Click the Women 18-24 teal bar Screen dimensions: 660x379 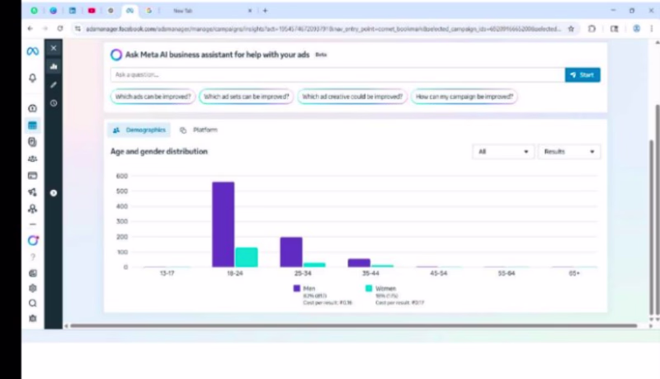(247, 258)
